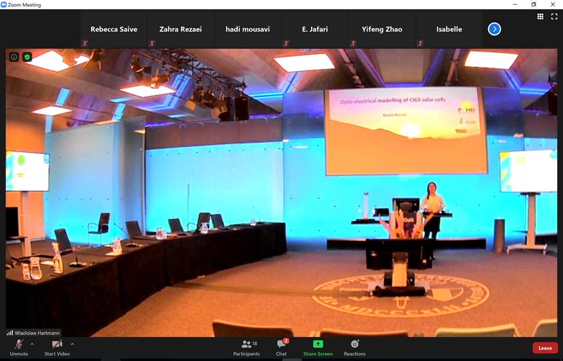Click the main speaker video feed
This screenshot has width=563, height=361.
(x=281, y=193)
